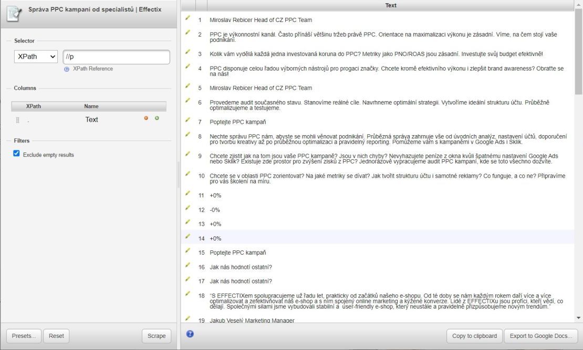The height and width of the screenshot is (350, 583).
Task: Select row 2 text 'PPC je výkonnostní kanál'
Action: click(x=383, y=37)
